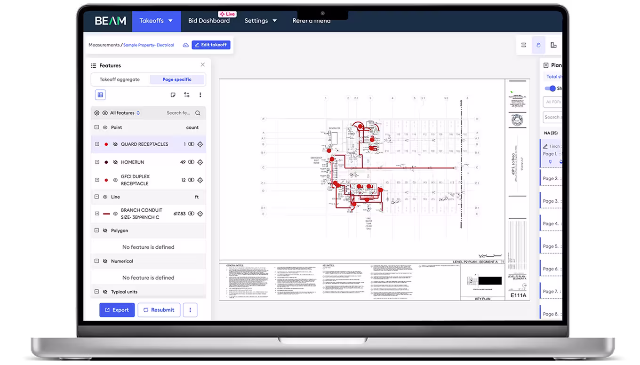Click overlap icon on GFCI DUPLEX RECEPTACLE row
640x365 pixels.
click(x=191, y=180)
